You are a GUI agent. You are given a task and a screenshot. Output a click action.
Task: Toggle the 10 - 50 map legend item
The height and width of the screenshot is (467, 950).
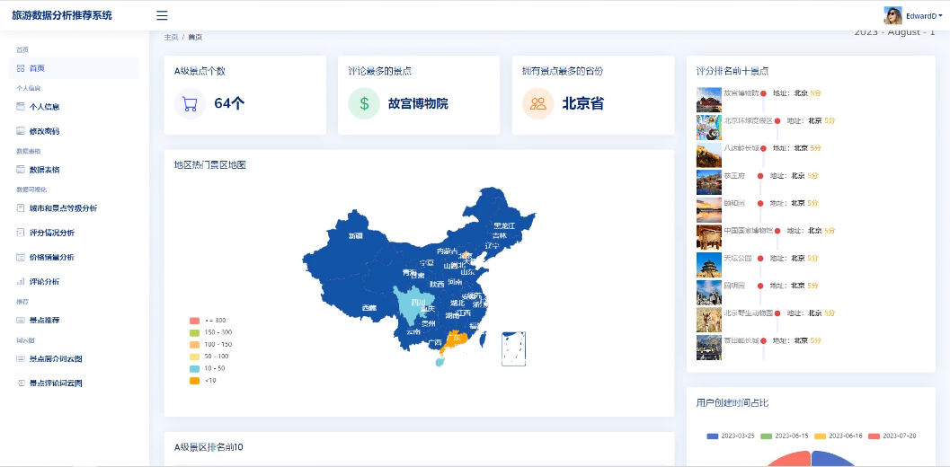[x=208, y=368]
